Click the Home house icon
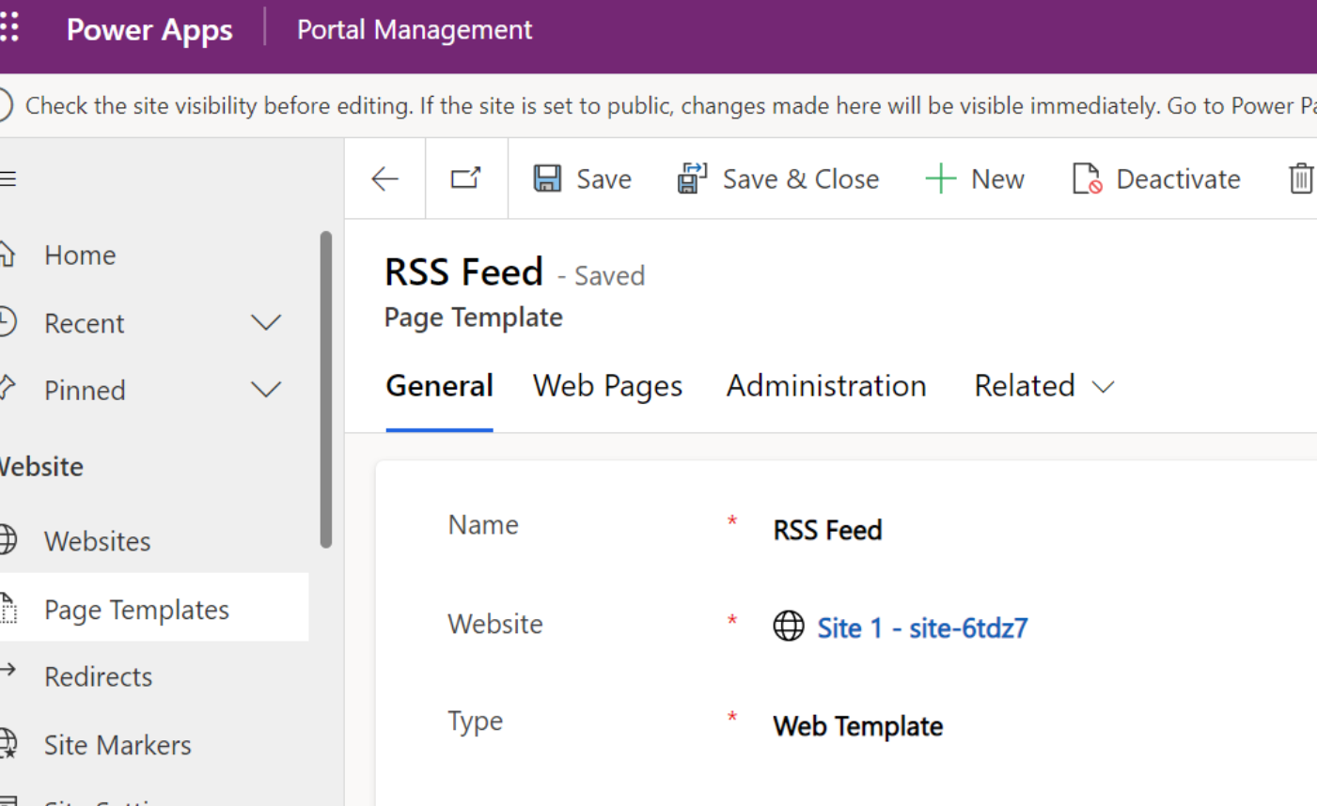The image size is (1317, 806). point(8,254)
